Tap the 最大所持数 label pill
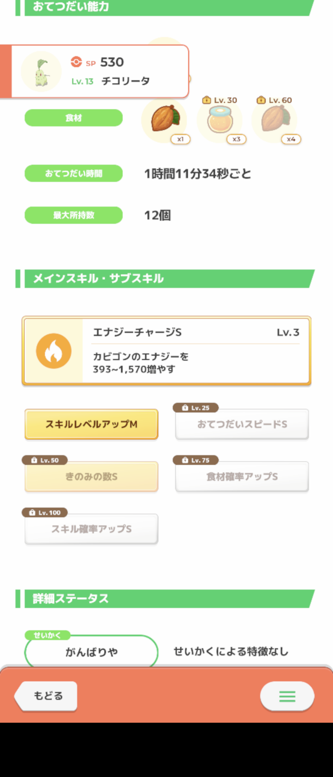The height and width of the screenshot is (777, 333). [73, 215]
